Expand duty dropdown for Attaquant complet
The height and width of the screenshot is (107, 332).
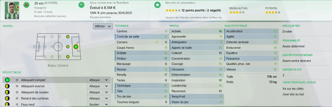[99, 80]
